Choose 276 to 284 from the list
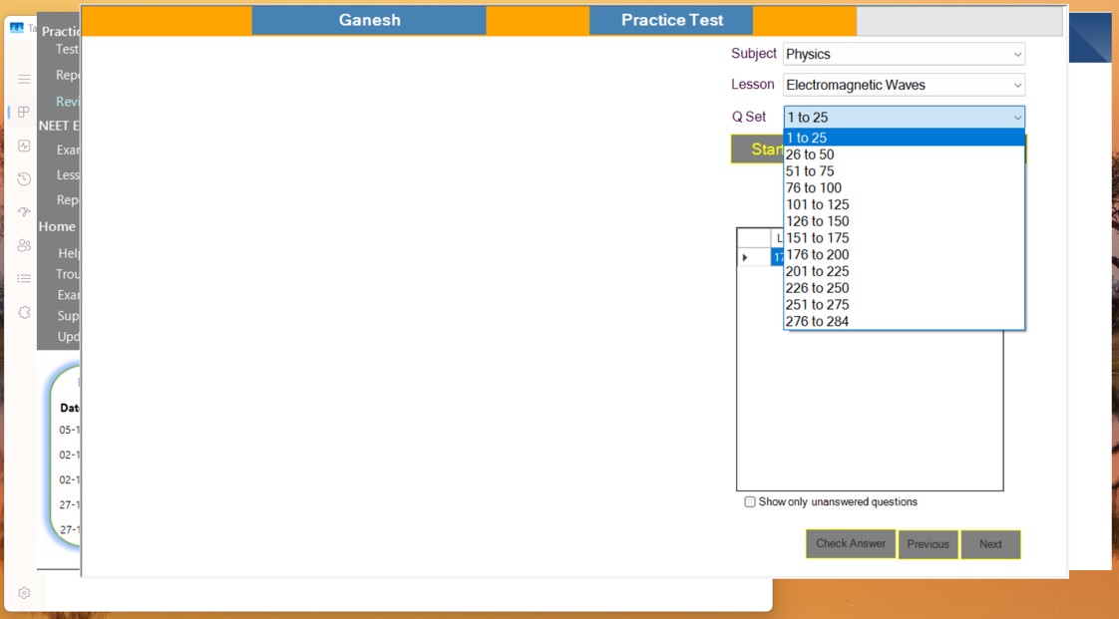The height and width of the screenshot is (619, 1119). 817,321
